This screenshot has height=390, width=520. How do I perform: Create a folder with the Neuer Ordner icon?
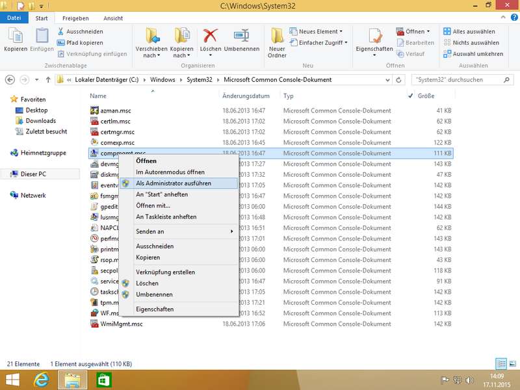click(277, 36)
